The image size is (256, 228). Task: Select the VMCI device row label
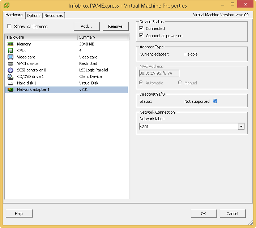click(x=28, y=63)
